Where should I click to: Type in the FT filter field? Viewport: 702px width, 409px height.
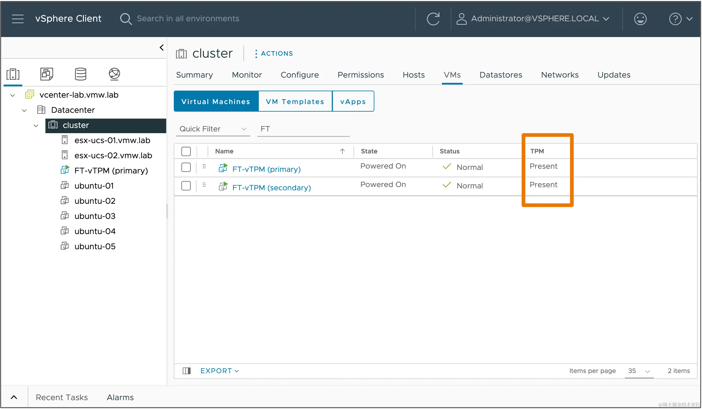(303, 129)
